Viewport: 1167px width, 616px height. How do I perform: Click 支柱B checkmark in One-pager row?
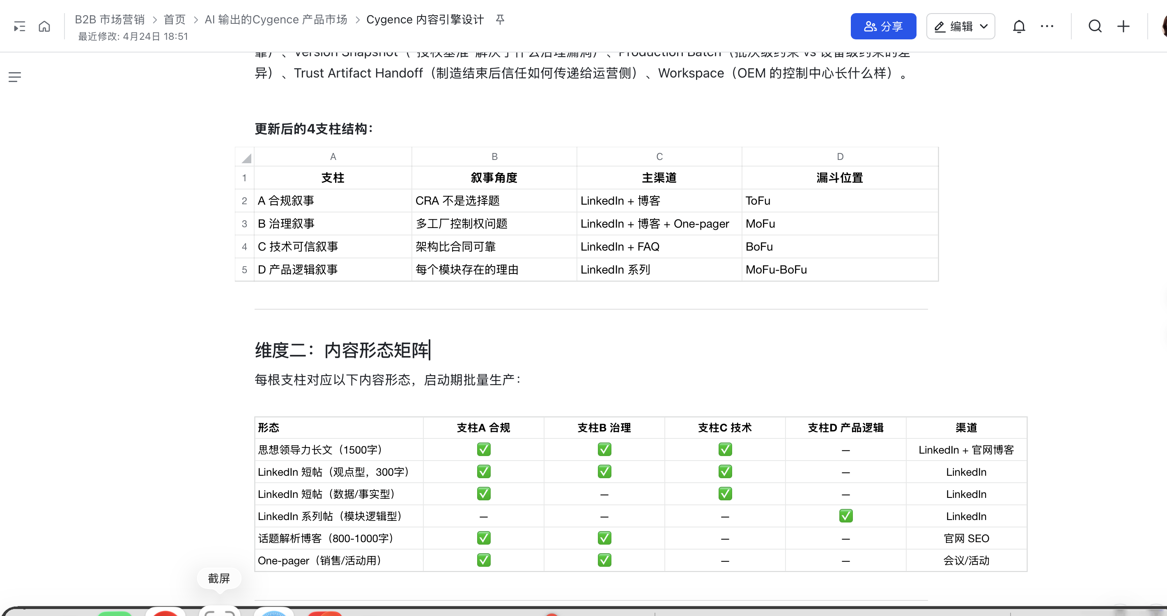pos(604,560)
